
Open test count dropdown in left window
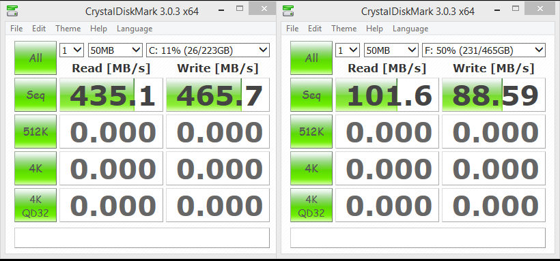(72, 50)
